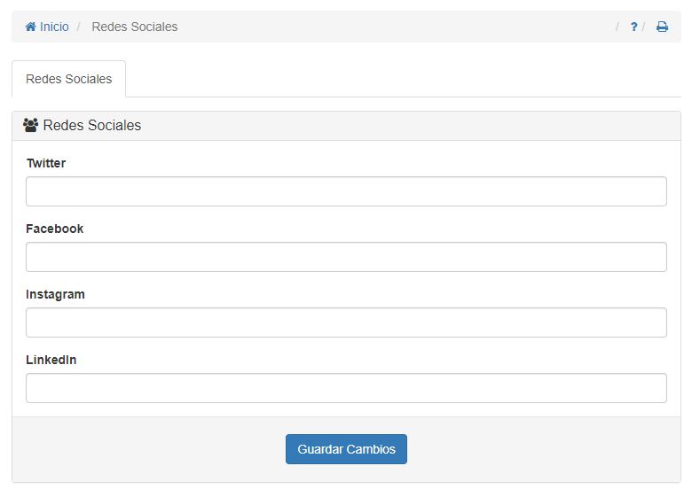
Task: Click the home icon in the breadcrumb
Action: (x=31, y=27)
